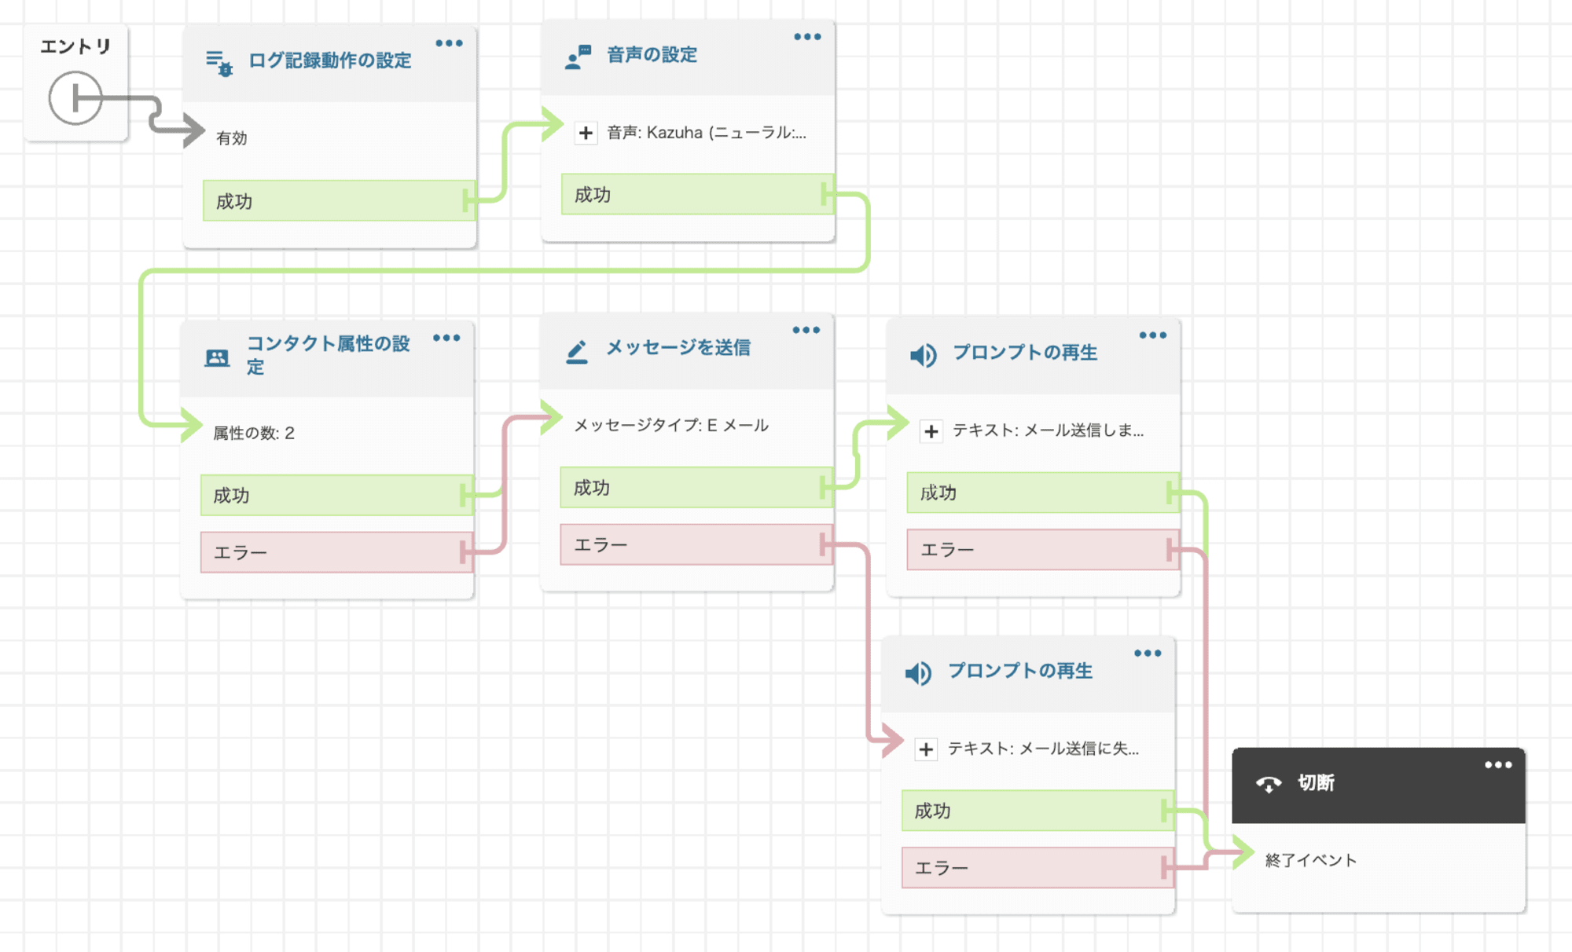Open options menu of 音声の設定 block
Viewport: 1572px width, 952px height.
coord(807,37)
